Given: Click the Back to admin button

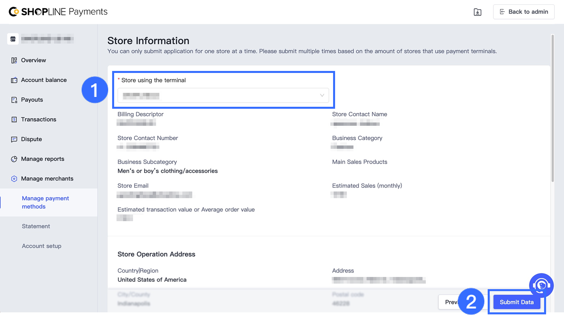Looking at the screenshot, I should [524, 12].
